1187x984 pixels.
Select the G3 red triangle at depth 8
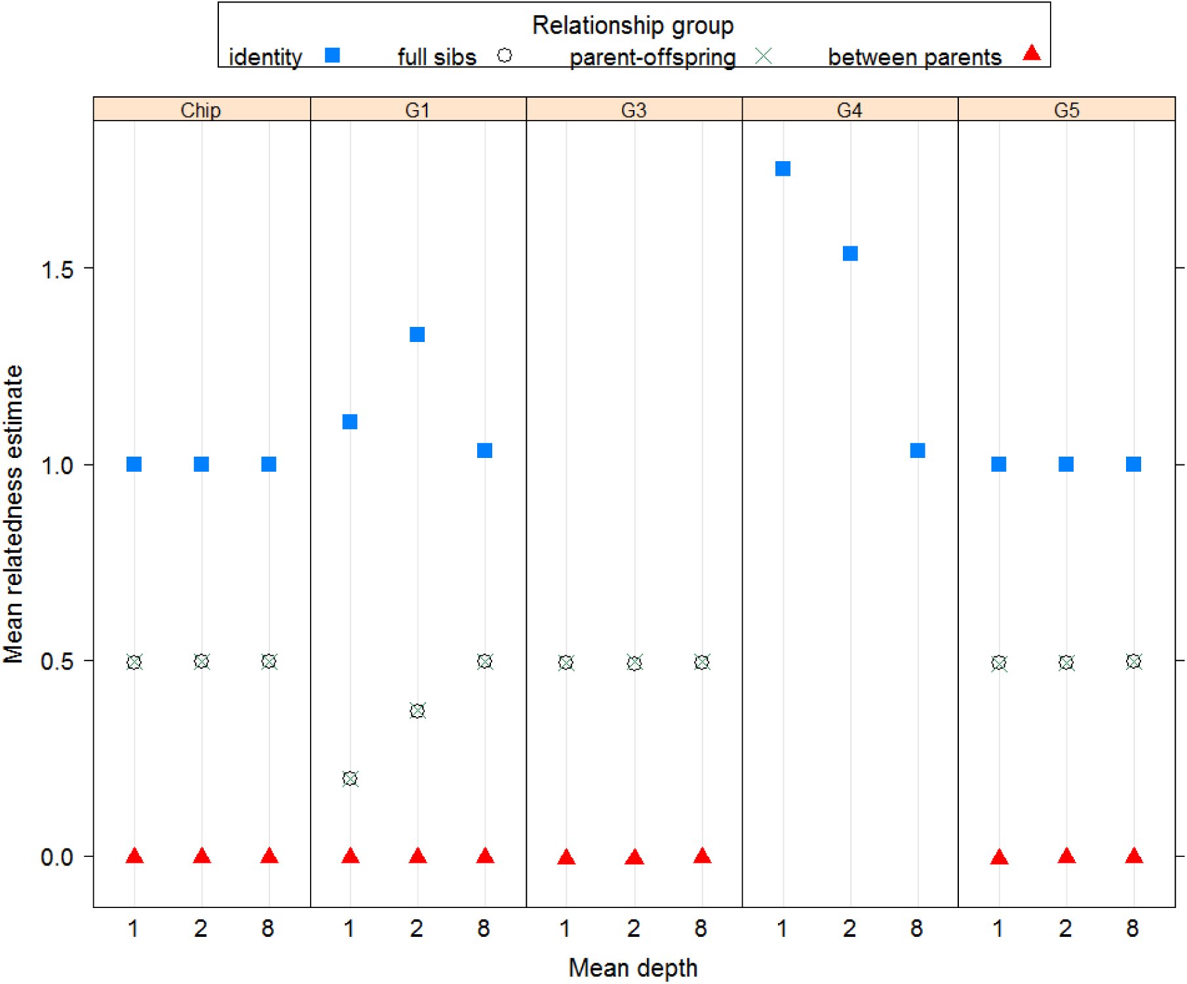coord(702,856)
